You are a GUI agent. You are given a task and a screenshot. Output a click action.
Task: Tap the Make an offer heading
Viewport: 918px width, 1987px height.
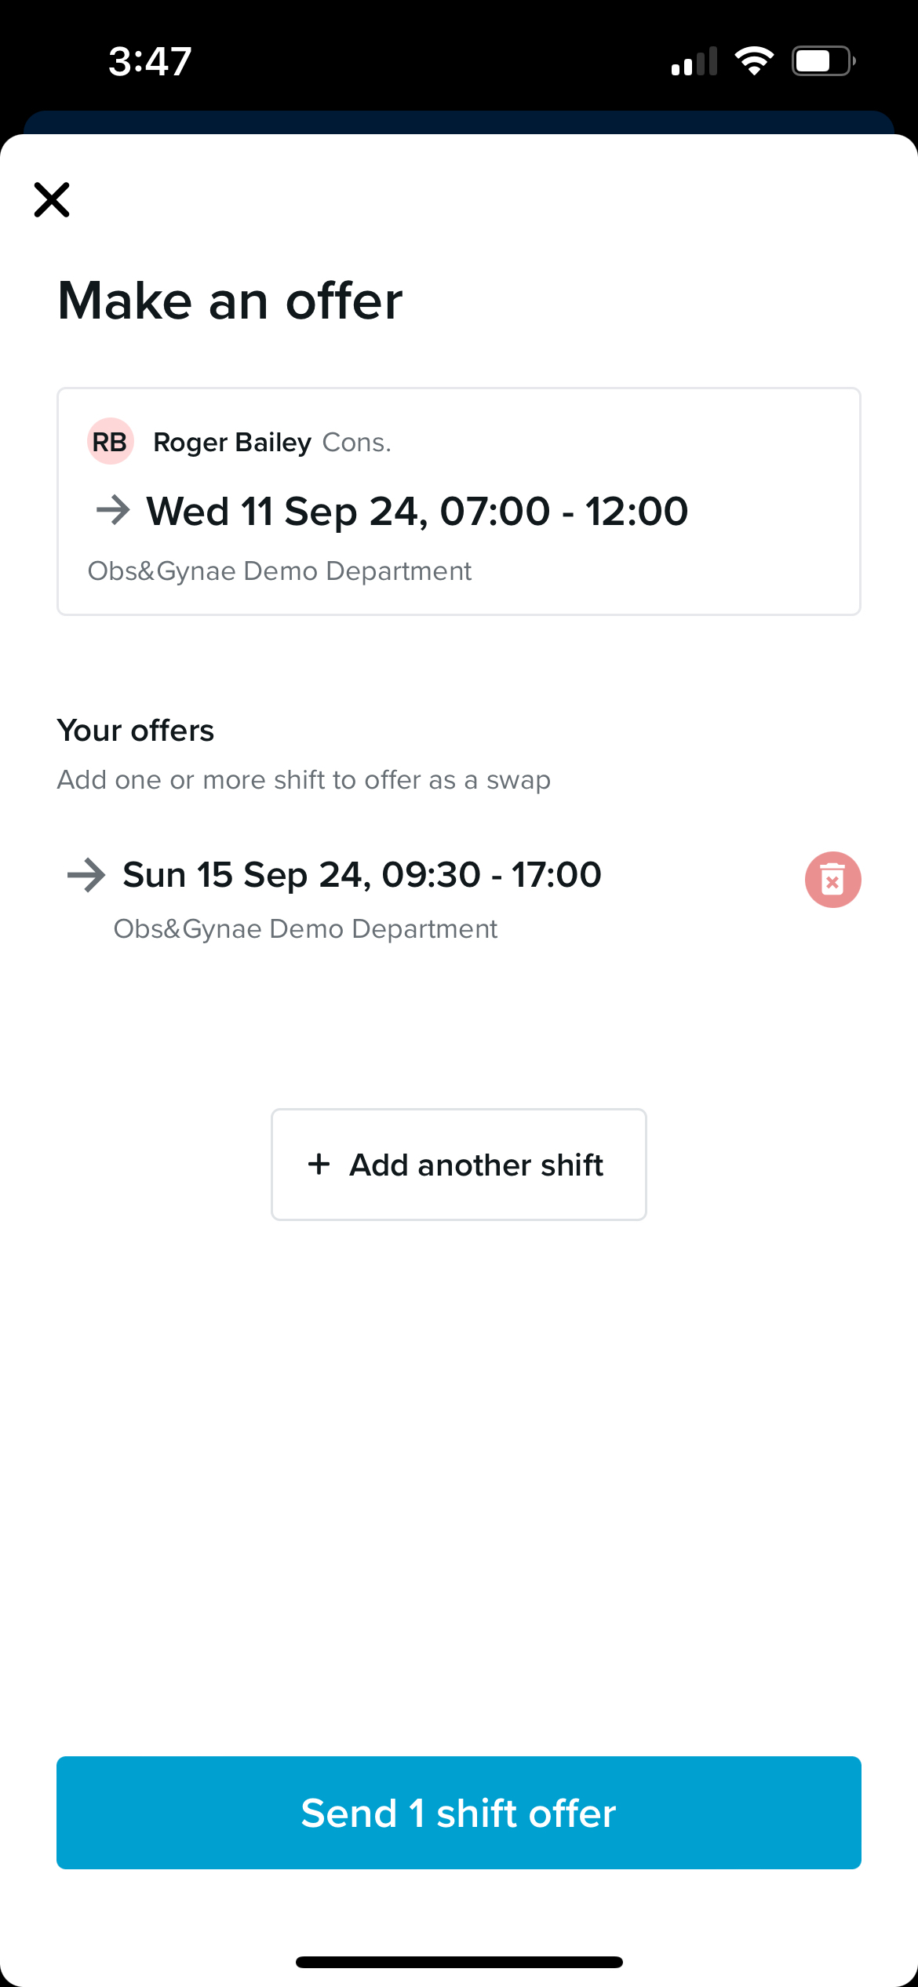(x=230, y=301)
